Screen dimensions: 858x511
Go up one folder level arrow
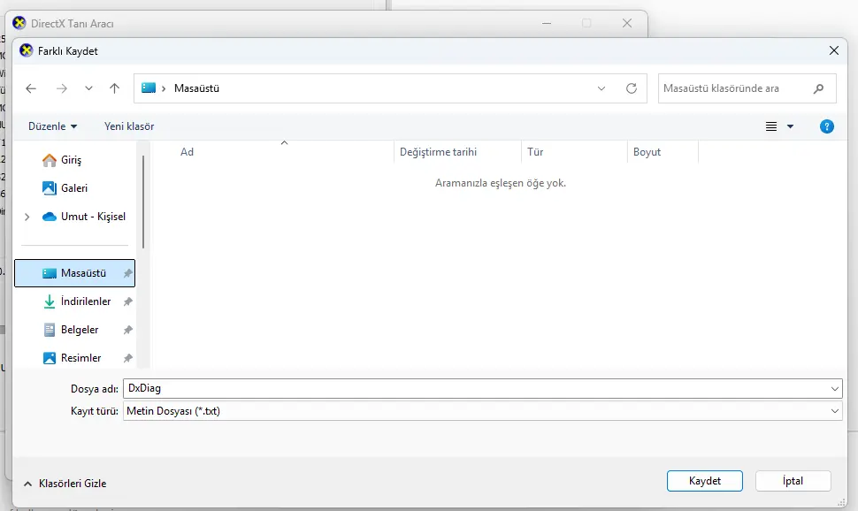coord(114,88)
